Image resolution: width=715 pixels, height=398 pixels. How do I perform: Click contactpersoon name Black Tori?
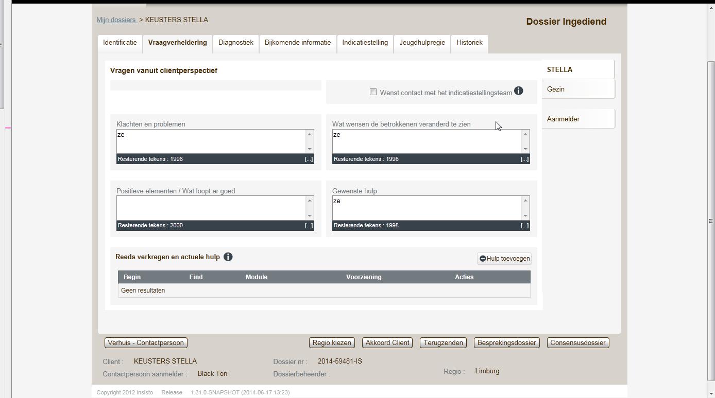(x=212, y=374)
